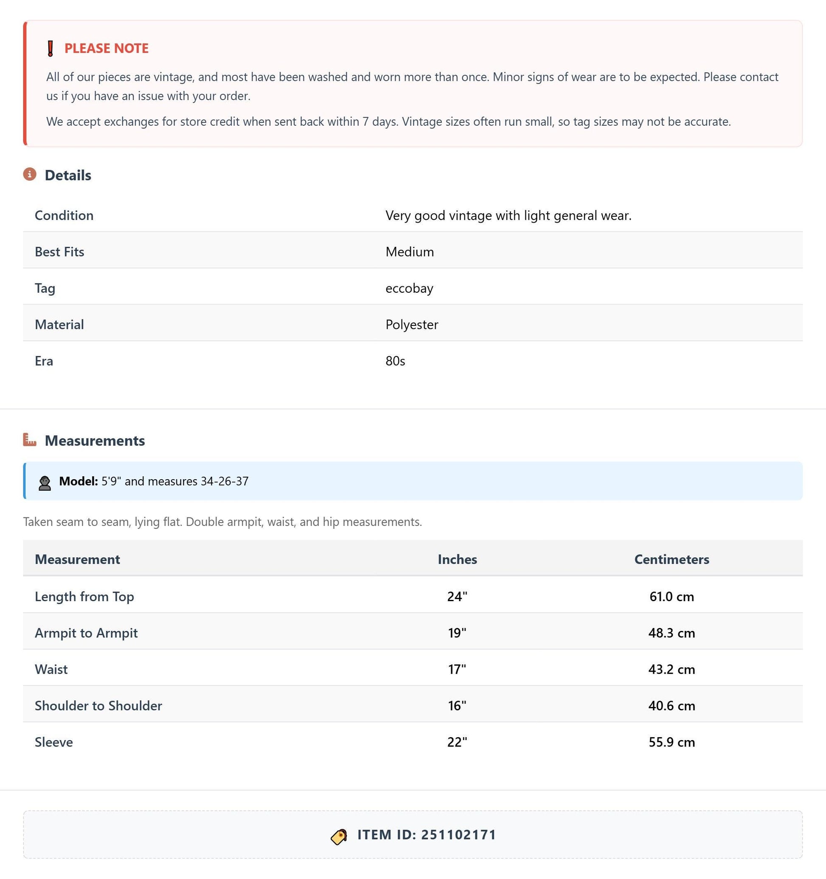
Task: Click the Best Fits Medium value
Action: click(410, 252)
